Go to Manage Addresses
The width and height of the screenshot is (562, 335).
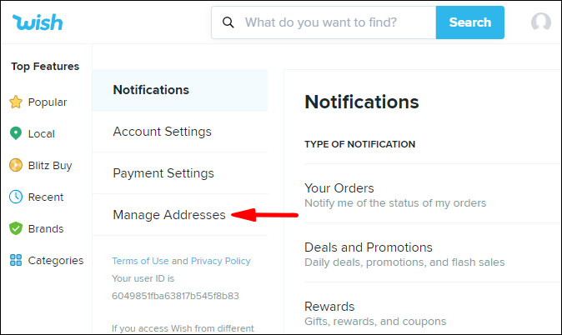pyautogui.click(x=169, y=215)
